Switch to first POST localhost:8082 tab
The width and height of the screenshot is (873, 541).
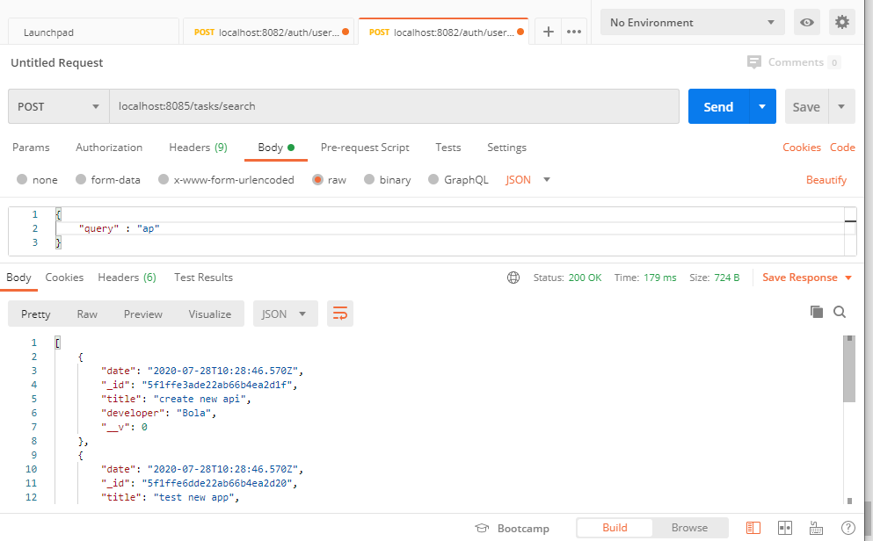pos(268,32)
